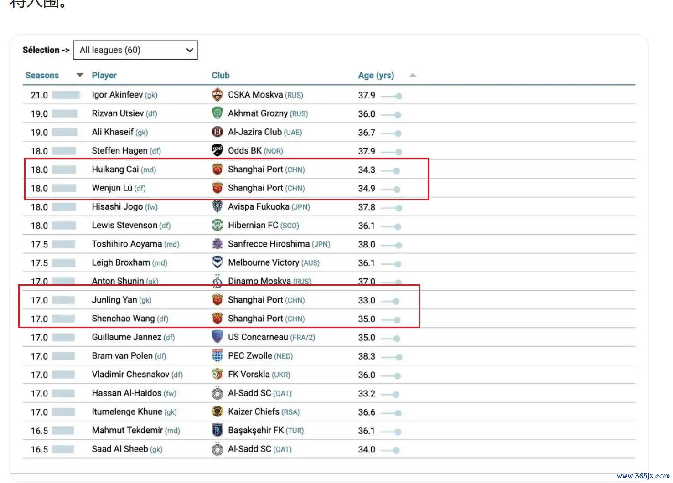Sort table by Club column header

pyautogui.click(x=220, y=76)
